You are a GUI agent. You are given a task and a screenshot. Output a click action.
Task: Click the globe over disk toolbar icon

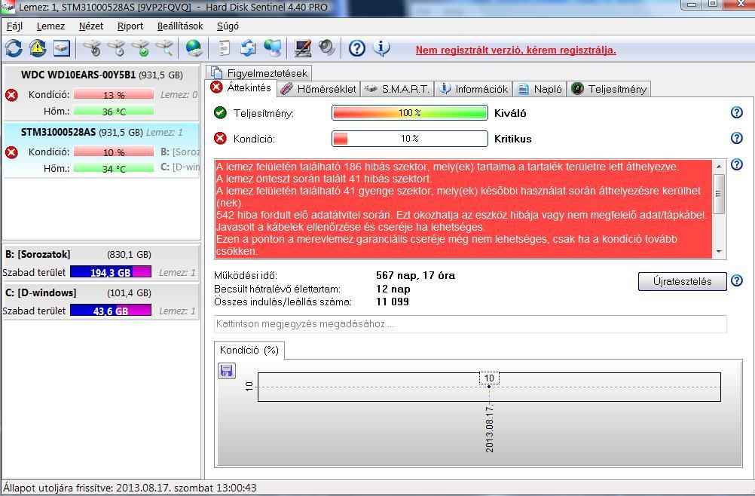click(194, 48)
